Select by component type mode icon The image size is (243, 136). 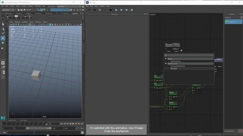44,10
